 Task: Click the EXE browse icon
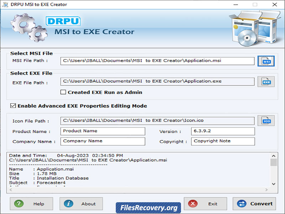coord(266,82)
